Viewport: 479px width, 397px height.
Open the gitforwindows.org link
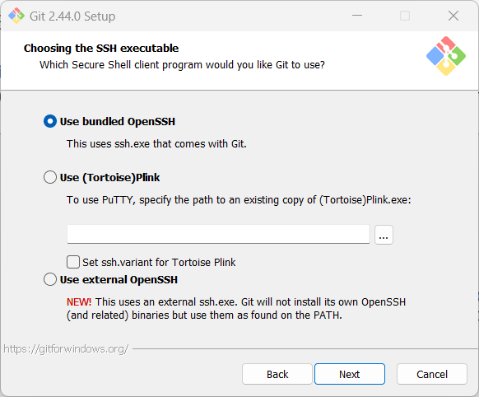[66, 349]
